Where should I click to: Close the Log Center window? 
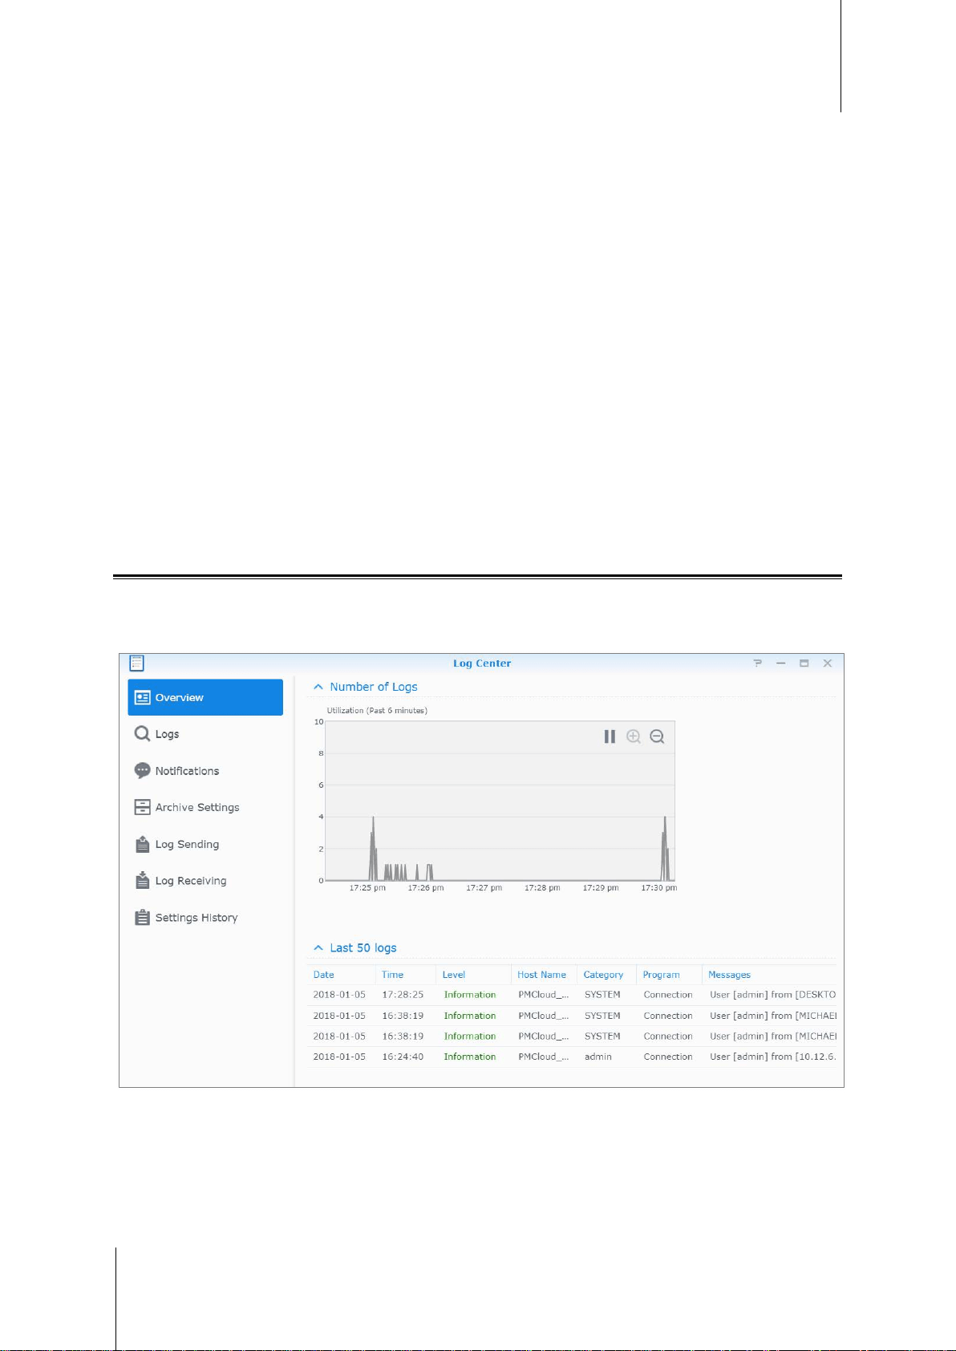pos(828,663)
